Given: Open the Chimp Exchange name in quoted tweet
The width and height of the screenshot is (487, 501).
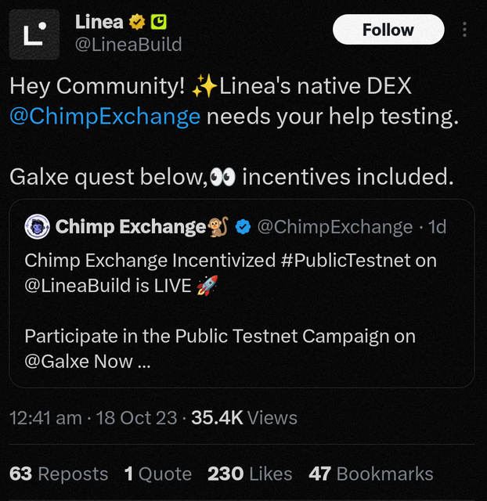Looking at the screenshot, I should [131, 227].
